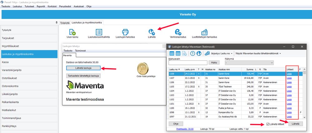The image size is (312, 133).
Task: Click the pin icon beside the Työpöytä tab
Action: (57, 23)
